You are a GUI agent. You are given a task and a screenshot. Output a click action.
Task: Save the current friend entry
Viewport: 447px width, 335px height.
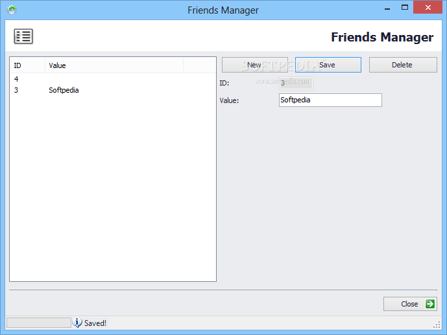328,65
